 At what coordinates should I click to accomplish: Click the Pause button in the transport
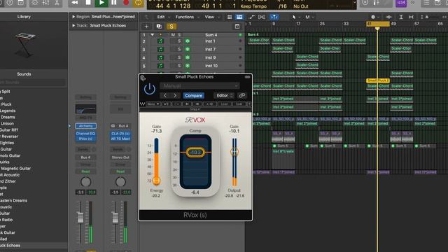coord(113,3)
